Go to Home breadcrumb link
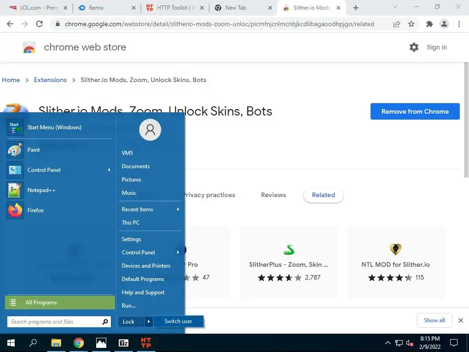469x352 pixels. (x=11, y=80)
